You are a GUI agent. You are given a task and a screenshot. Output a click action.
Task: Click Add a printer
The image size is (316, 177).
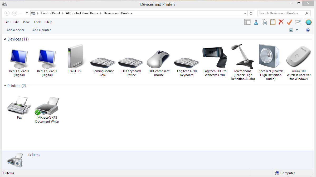point(42,30)
